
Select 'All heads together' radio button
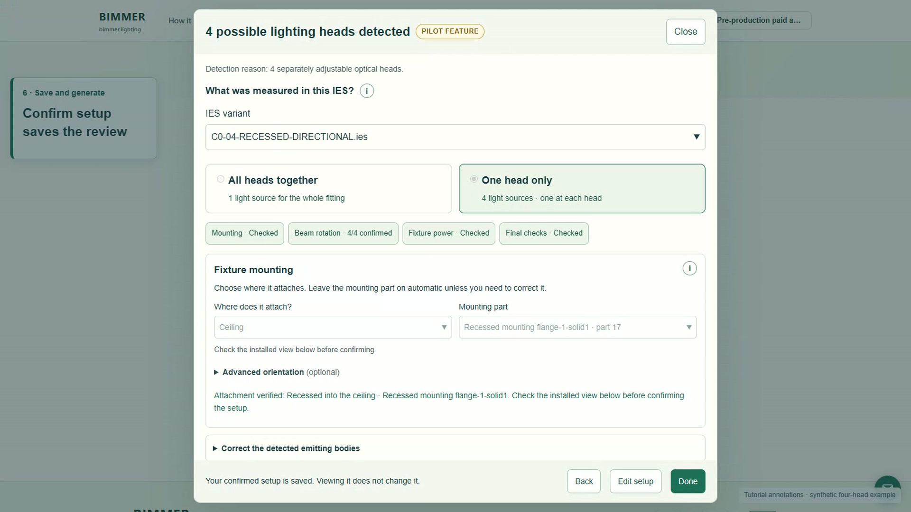tap(221, 179)
